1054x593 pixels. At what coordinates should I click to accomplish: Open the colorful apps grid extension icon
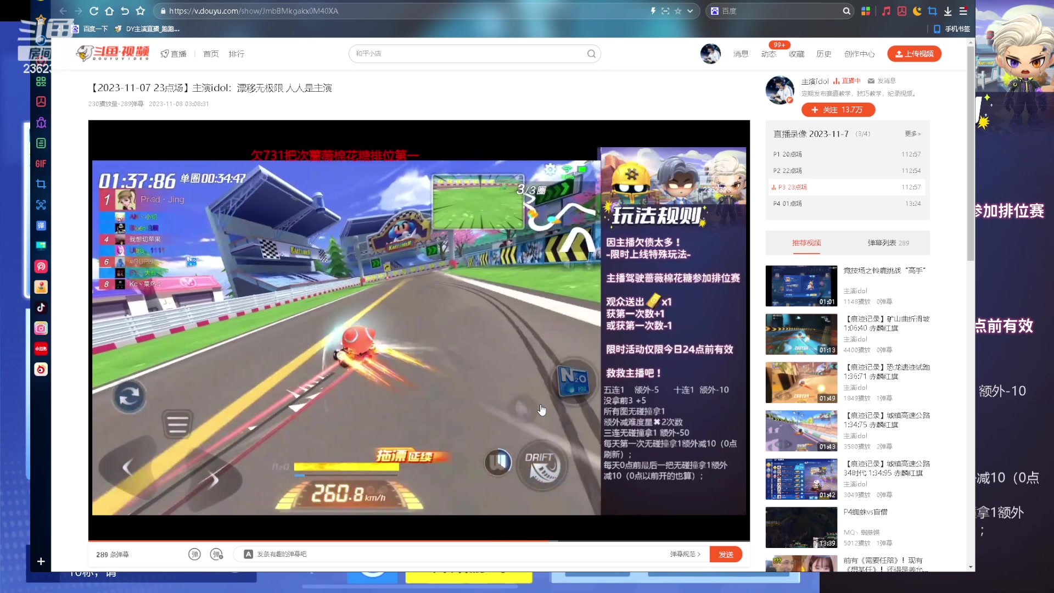pos(866,11)
